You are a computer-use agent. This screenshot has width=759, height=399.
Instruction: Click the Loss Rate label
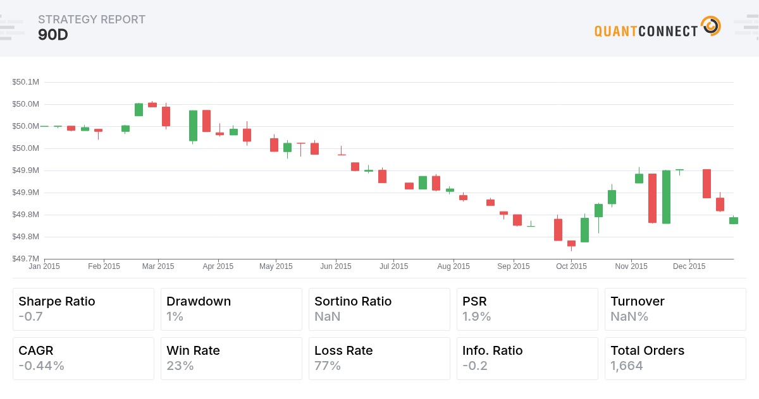[343, 350]
